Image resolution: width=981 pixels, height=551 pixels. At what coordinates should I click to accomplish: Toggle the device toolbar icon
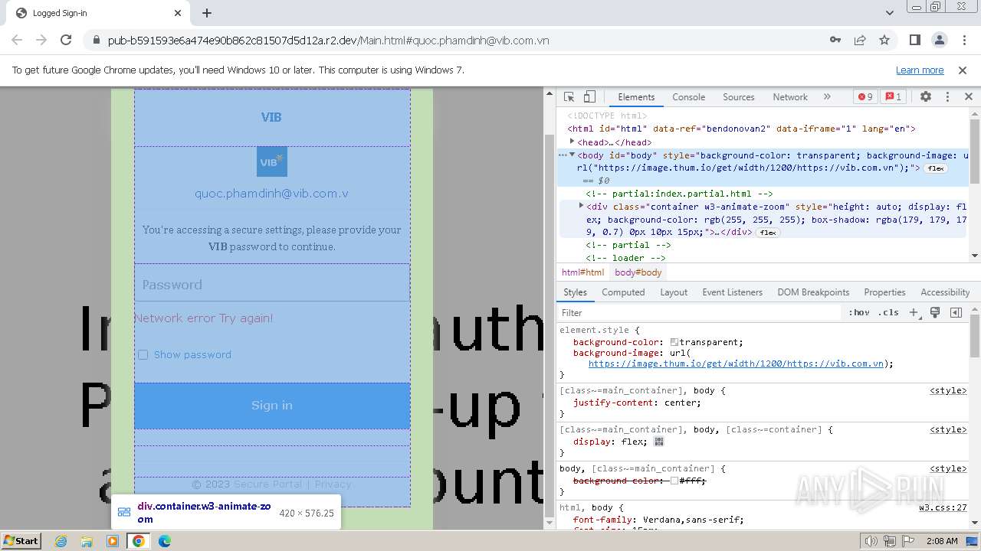coord(589,97)
